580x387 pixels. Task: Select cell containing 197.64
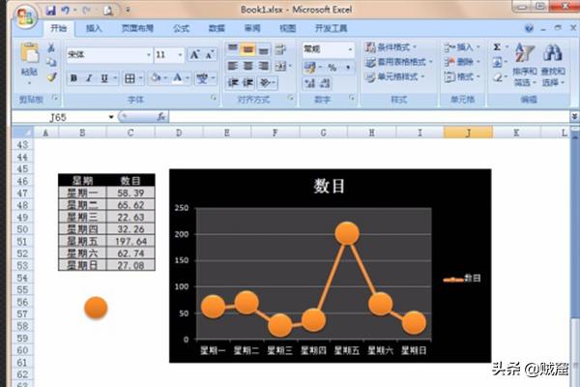coord(130,242)
